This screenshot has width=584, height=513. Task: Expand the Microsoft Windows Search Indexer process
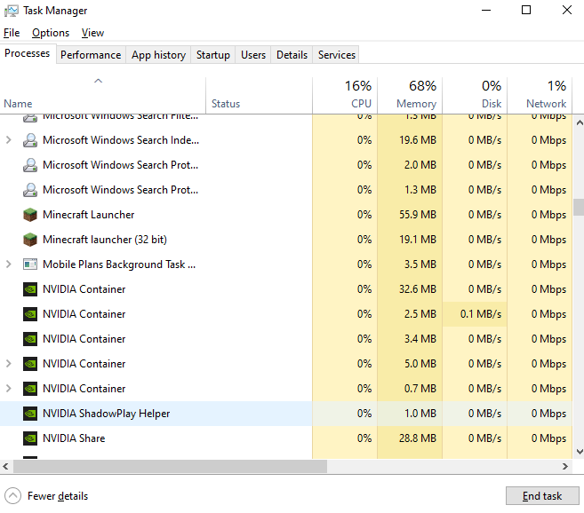tap(9, 140)
